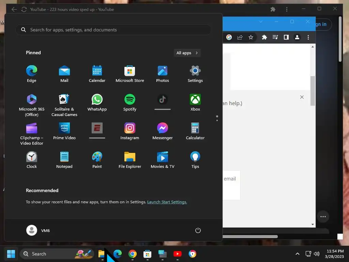The width and height of the screenshot is (349, 262).
Task: Launch the Calendar app
Action: point(97,74)
